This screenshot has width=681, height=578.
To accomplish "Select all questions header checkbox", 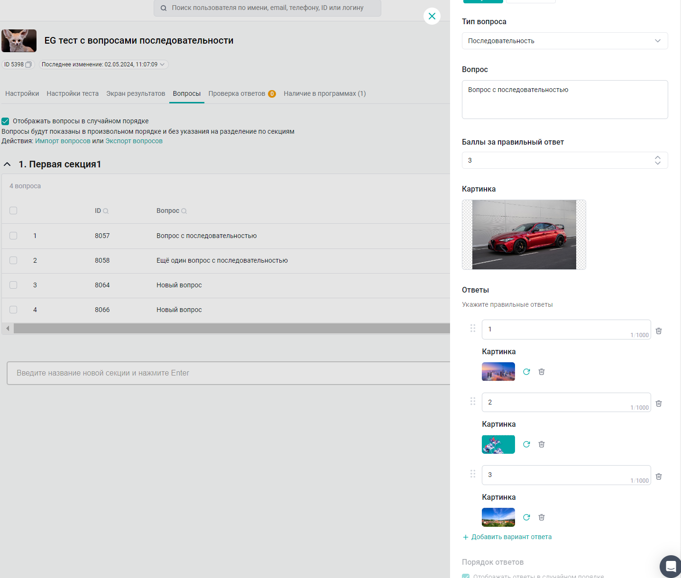I will coord(13,211).
